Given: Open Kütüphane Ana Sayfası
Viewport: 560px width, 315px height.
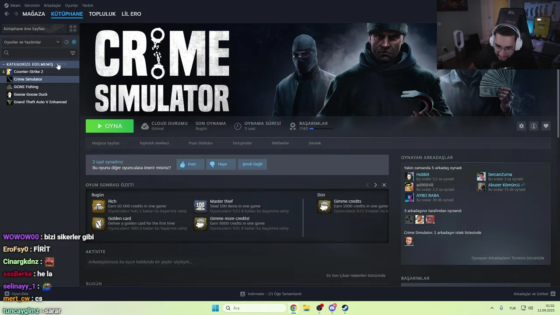Looking at the screenshot, I should (x=34, y=28).
